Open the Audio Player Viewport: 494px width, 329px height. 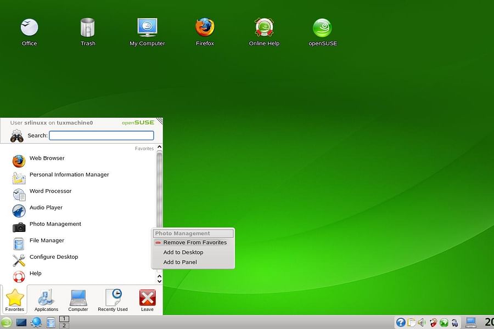point(46,207)
